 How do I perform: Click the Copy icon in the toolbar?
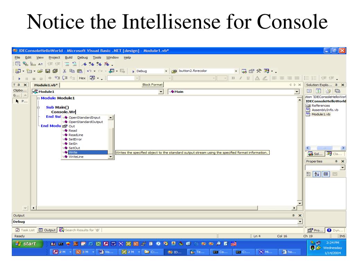point(72,71)
